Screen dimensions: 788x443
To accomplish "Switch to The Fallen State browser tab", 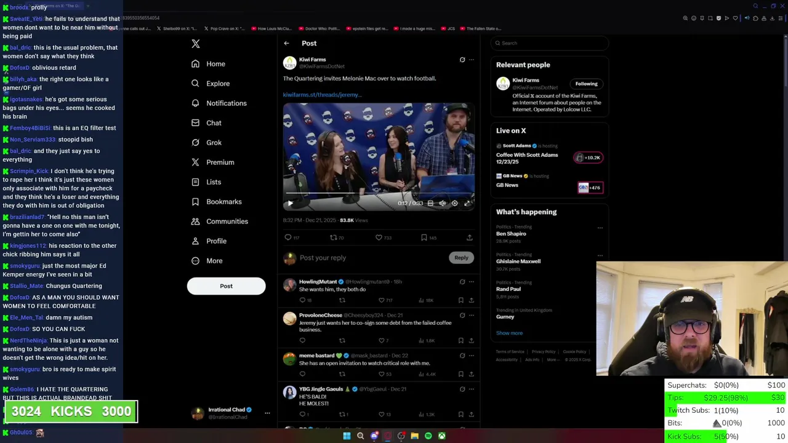I will [480, 28].
